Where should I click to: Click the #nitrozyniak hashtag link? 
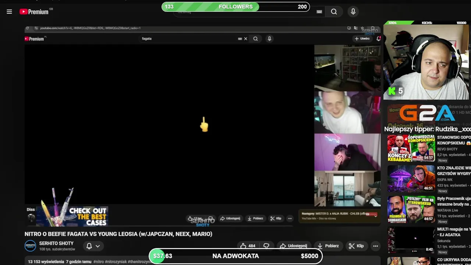click(x=116, y=262)
